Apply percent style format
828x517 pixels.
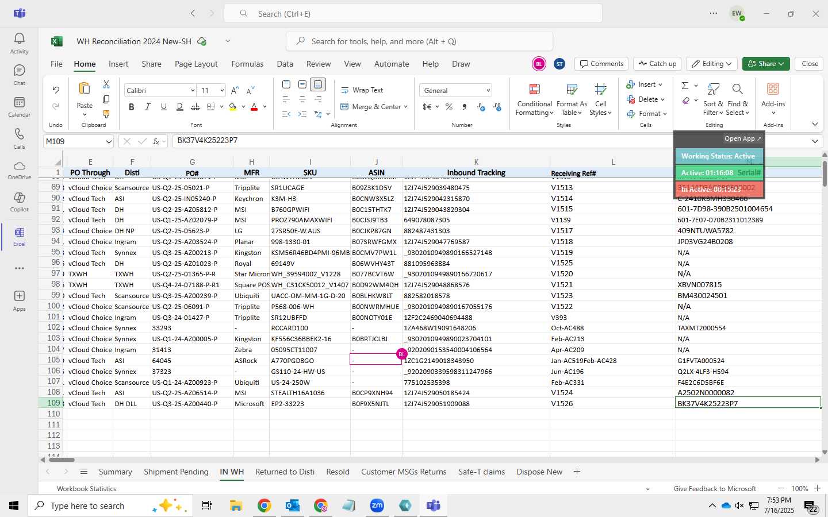[x=449, y=107]
